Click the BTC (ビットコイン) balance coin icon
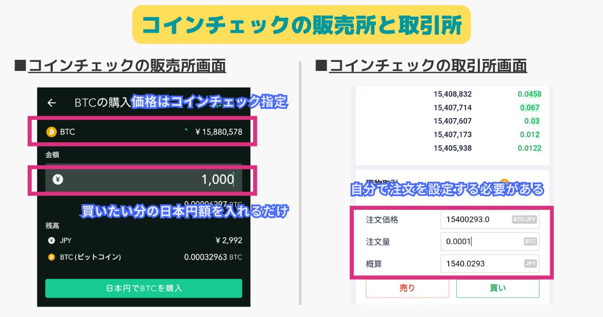This screenshot has width=603, height=317. (51, 257)
